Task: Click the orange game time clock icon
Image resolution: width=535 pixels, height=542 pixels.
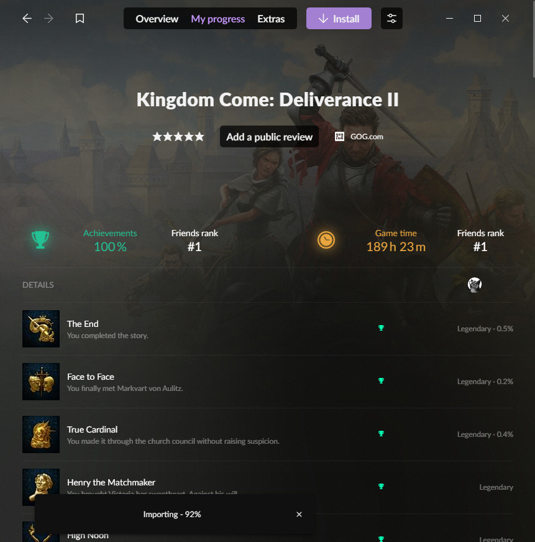Action: [x=326, y=240]
